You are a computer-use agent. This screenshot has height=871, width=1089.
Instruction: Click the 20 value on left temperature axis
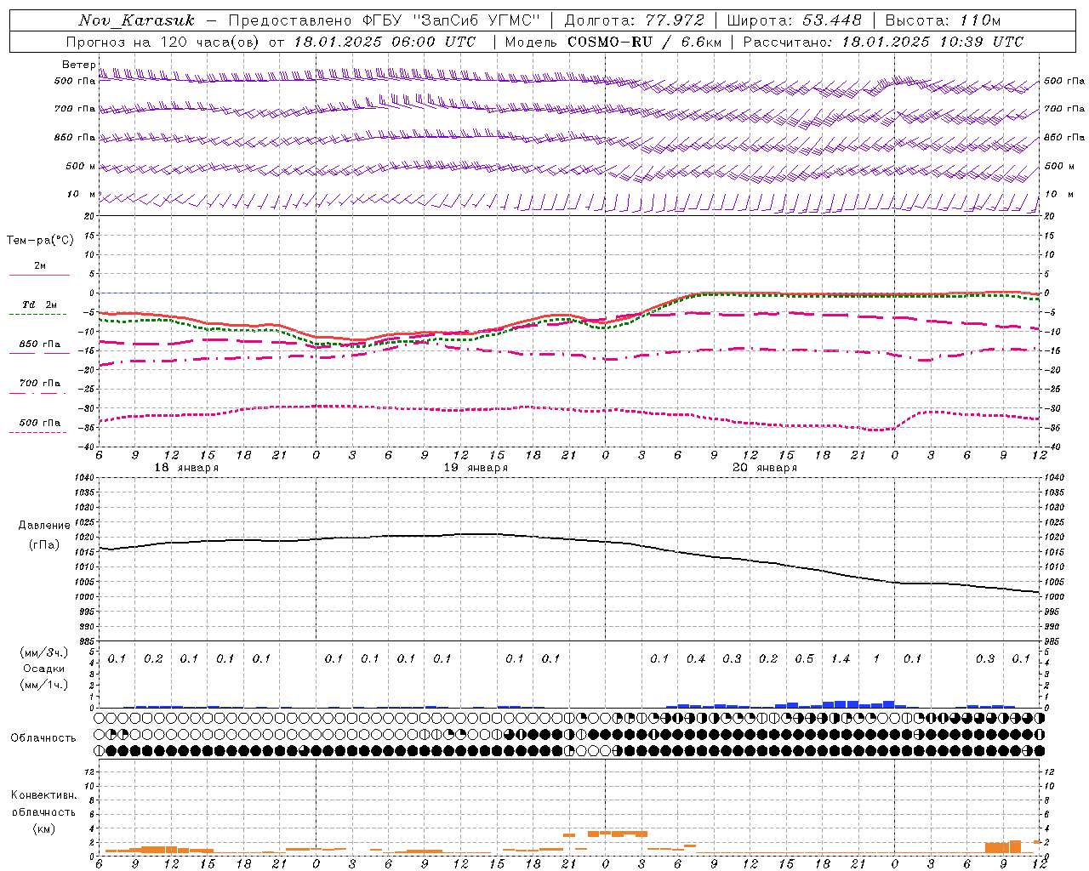[x=90, y=216]
